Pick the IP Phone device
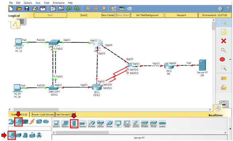Viewport: 233px width, 141px height. (x=91, y=124)
